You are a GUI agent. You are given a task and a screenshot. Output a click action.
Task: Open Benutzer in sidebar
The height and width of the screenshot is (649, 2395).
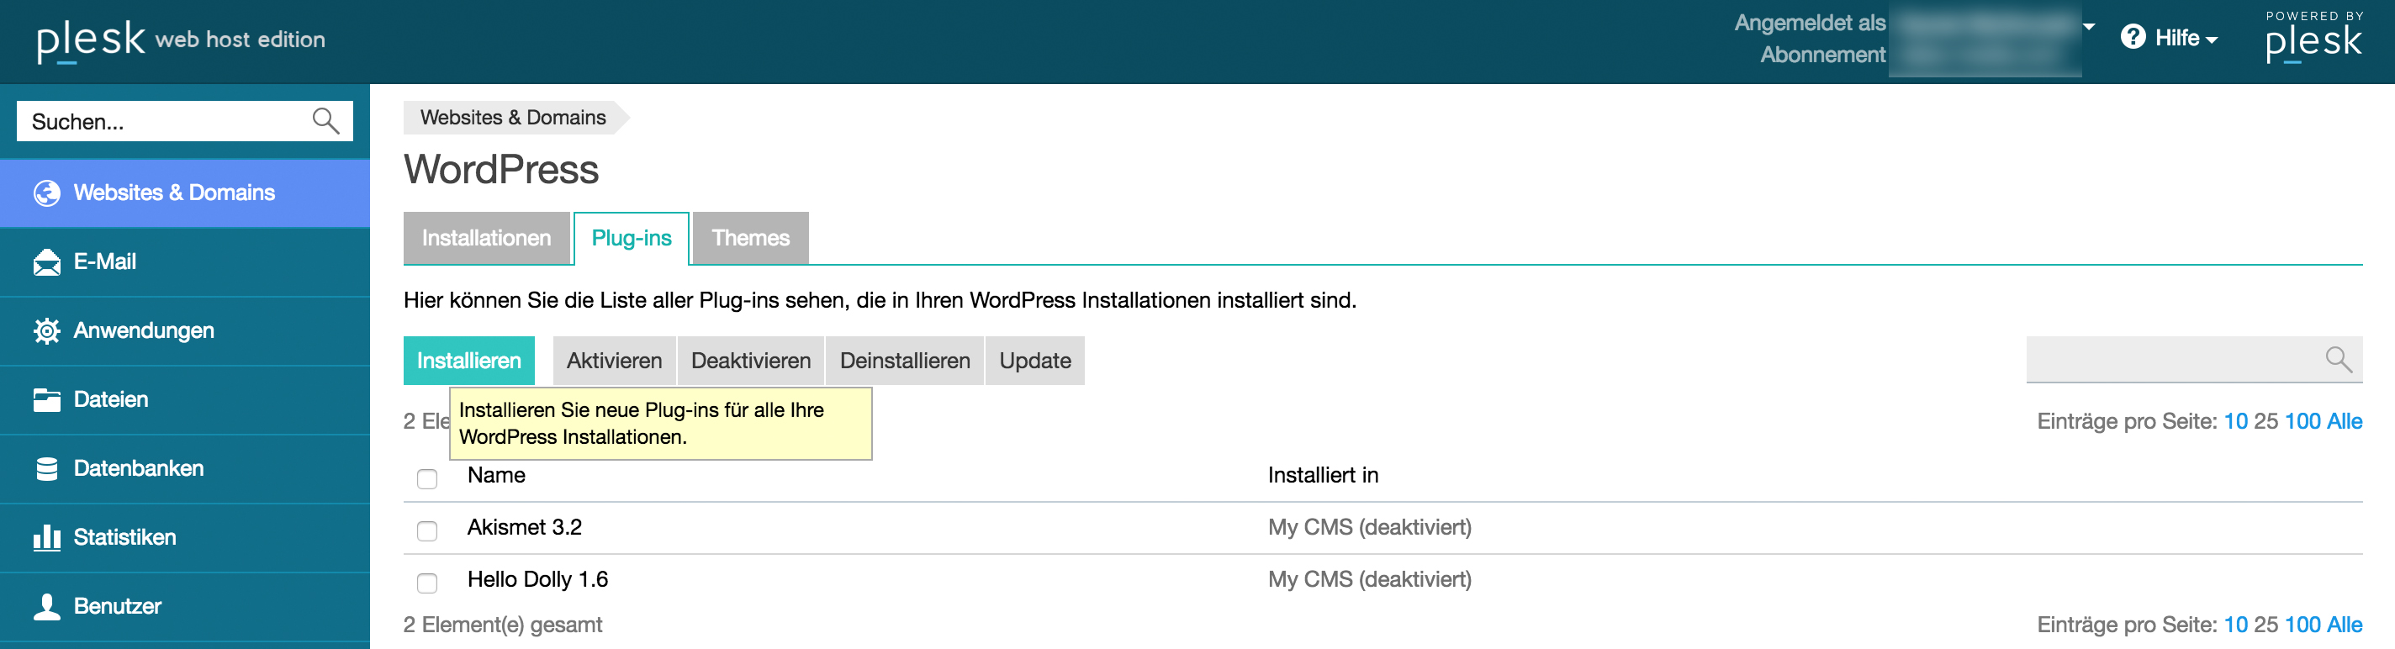[185, 606]
